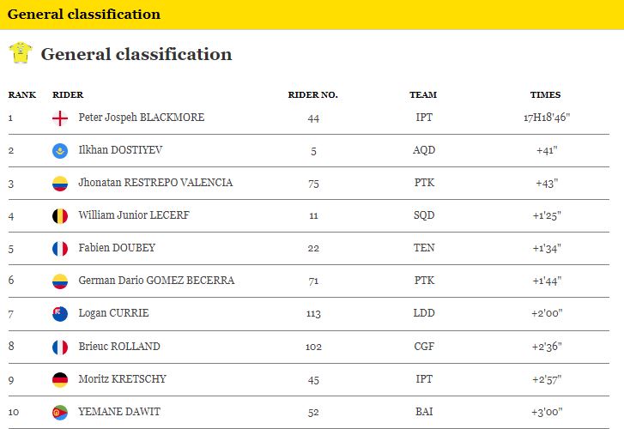Screen dimensions: 624x429
Task: Click the French flag beside Fabien Doubey
Action: tap(60, 249)
